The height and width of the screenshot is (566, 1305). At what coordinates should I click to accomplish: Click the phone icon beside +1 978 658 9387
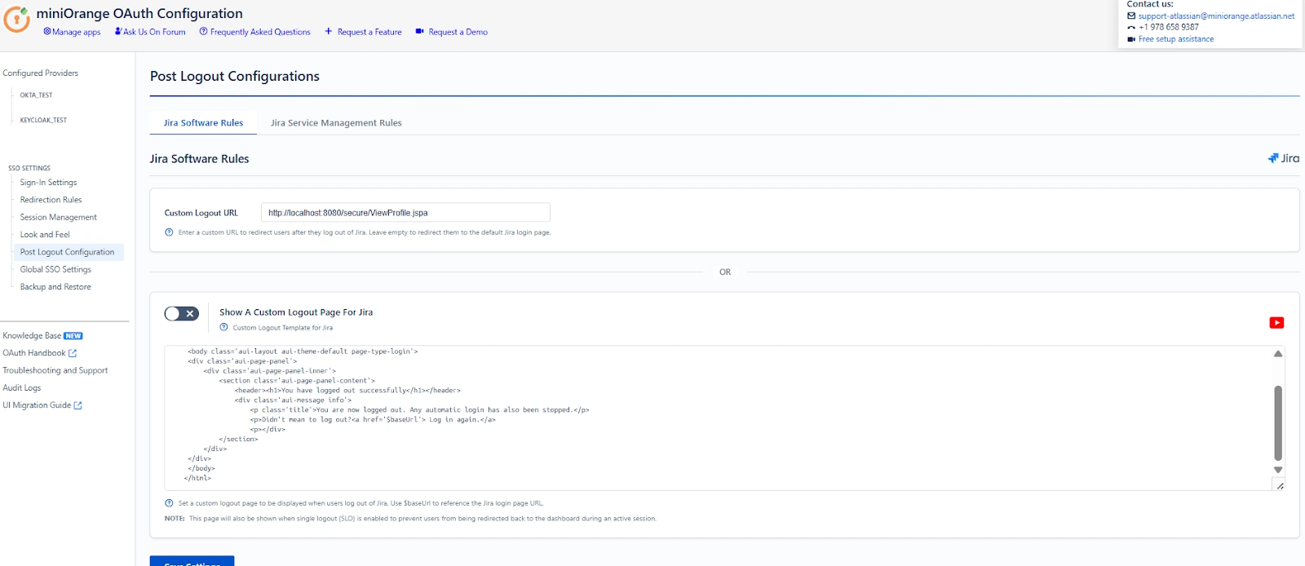point(1131,27)
